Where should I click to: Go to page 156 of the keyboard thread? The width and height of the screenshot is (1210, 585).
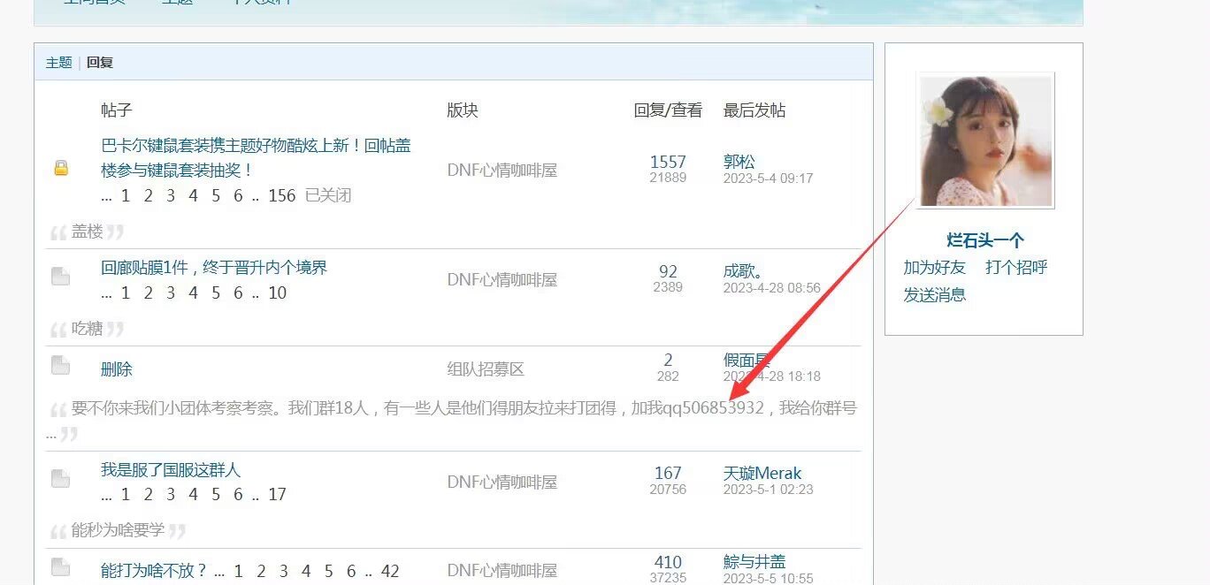[x=281, y=195]
